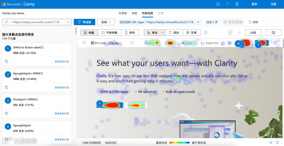Open the 设置 settings tab
284x146 pixels.
coord(160,13)
